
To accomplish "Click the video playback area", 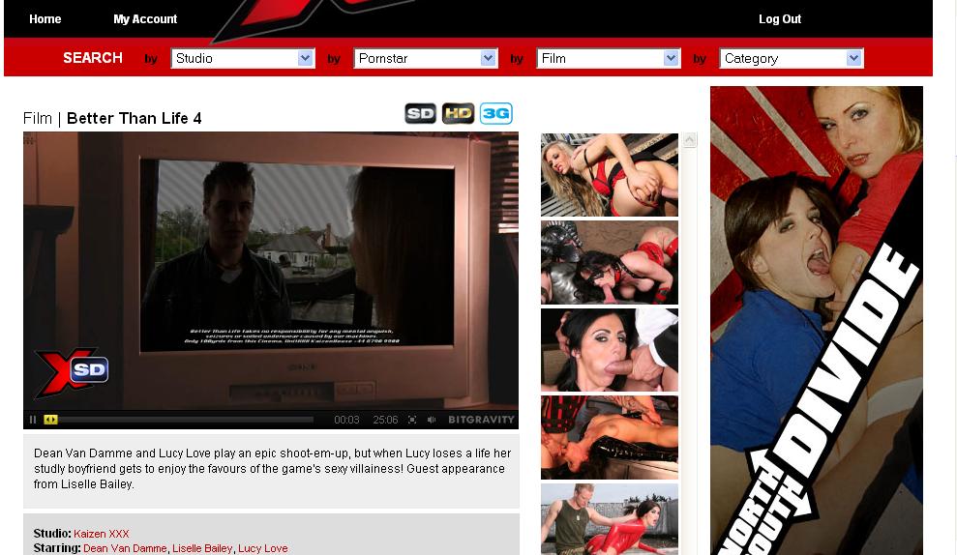I will pyautogui.click(x=271, y=272).
